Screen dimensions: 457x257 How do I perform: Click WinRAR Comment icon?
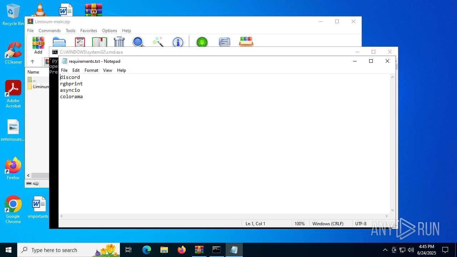[x=225, y=42]
